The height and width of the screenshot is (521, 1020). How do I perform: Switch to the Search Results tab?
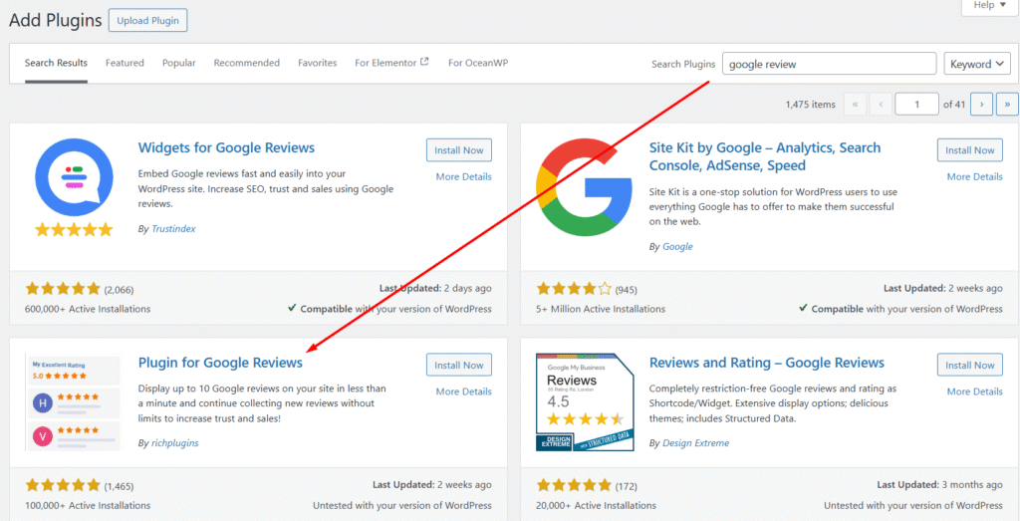click(x=56, y=63)
